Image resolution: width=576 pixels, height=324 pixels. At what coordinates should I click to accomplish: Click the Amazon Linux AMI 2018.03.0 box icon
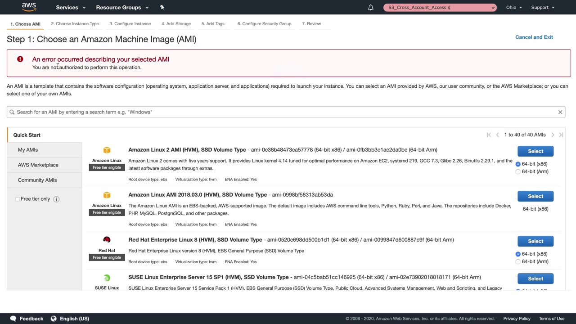[x=107, y=195]
